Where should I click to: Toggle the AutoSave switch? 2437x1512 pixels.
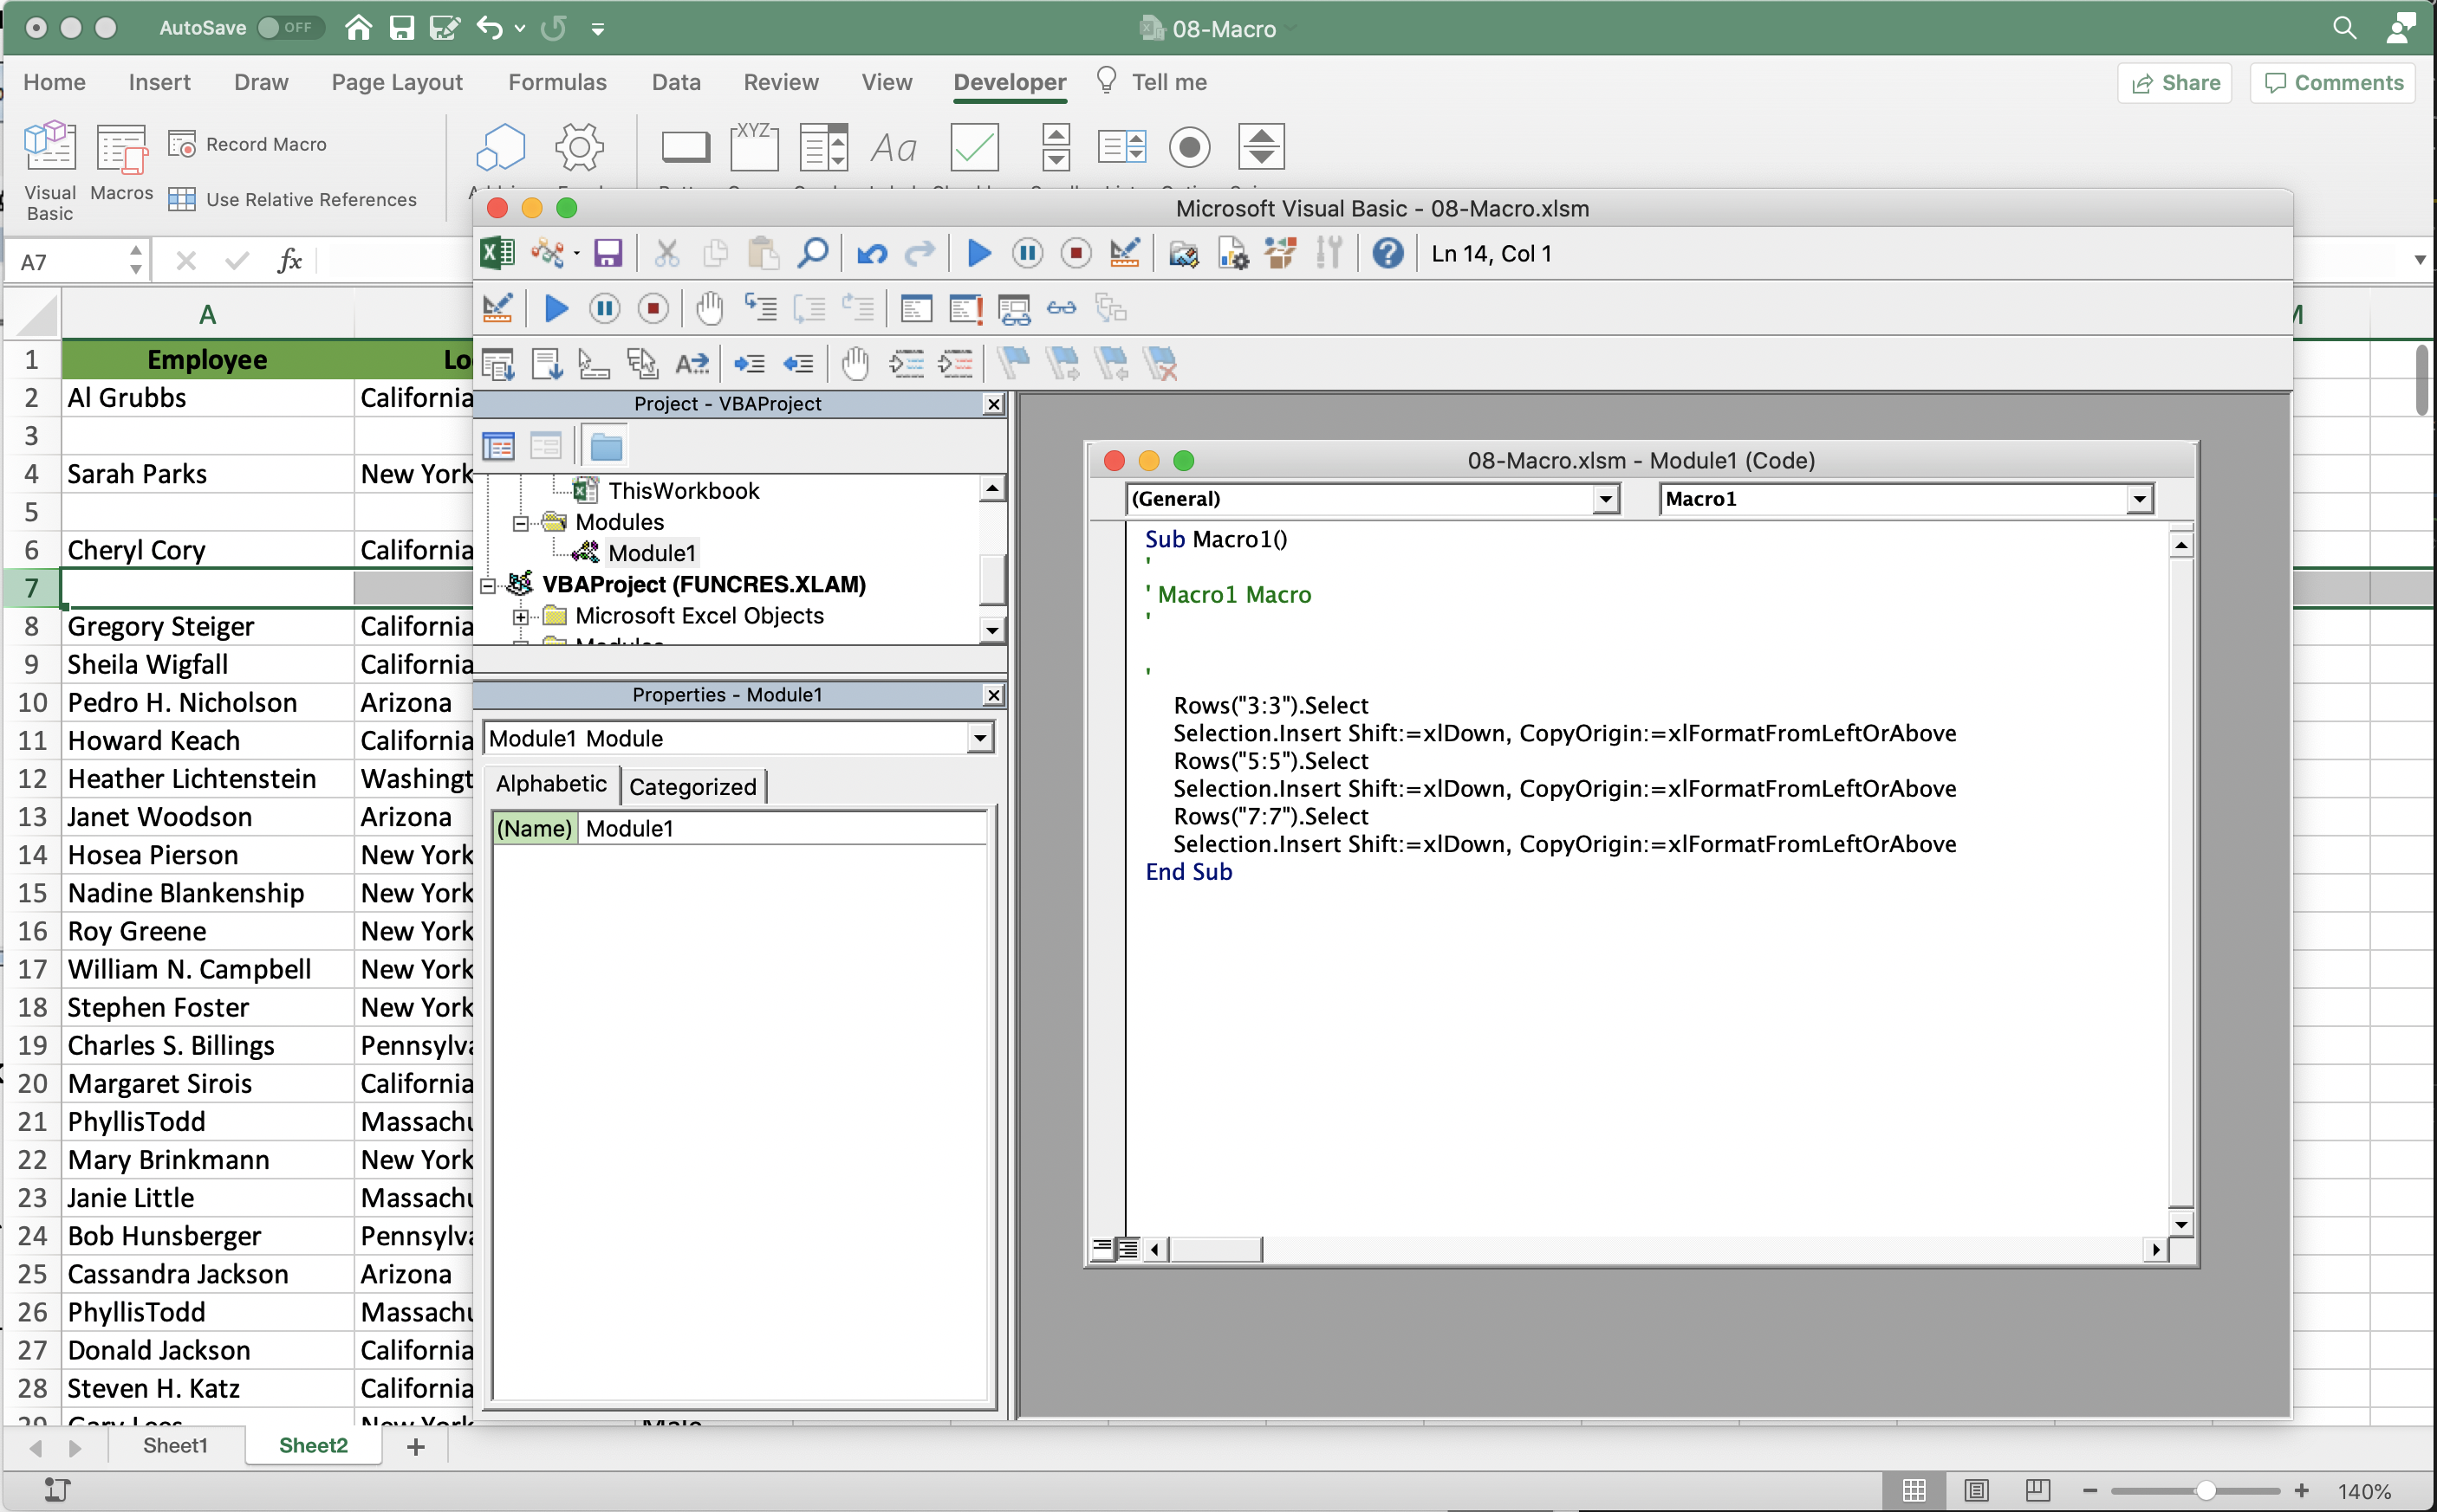pos(289,27)
